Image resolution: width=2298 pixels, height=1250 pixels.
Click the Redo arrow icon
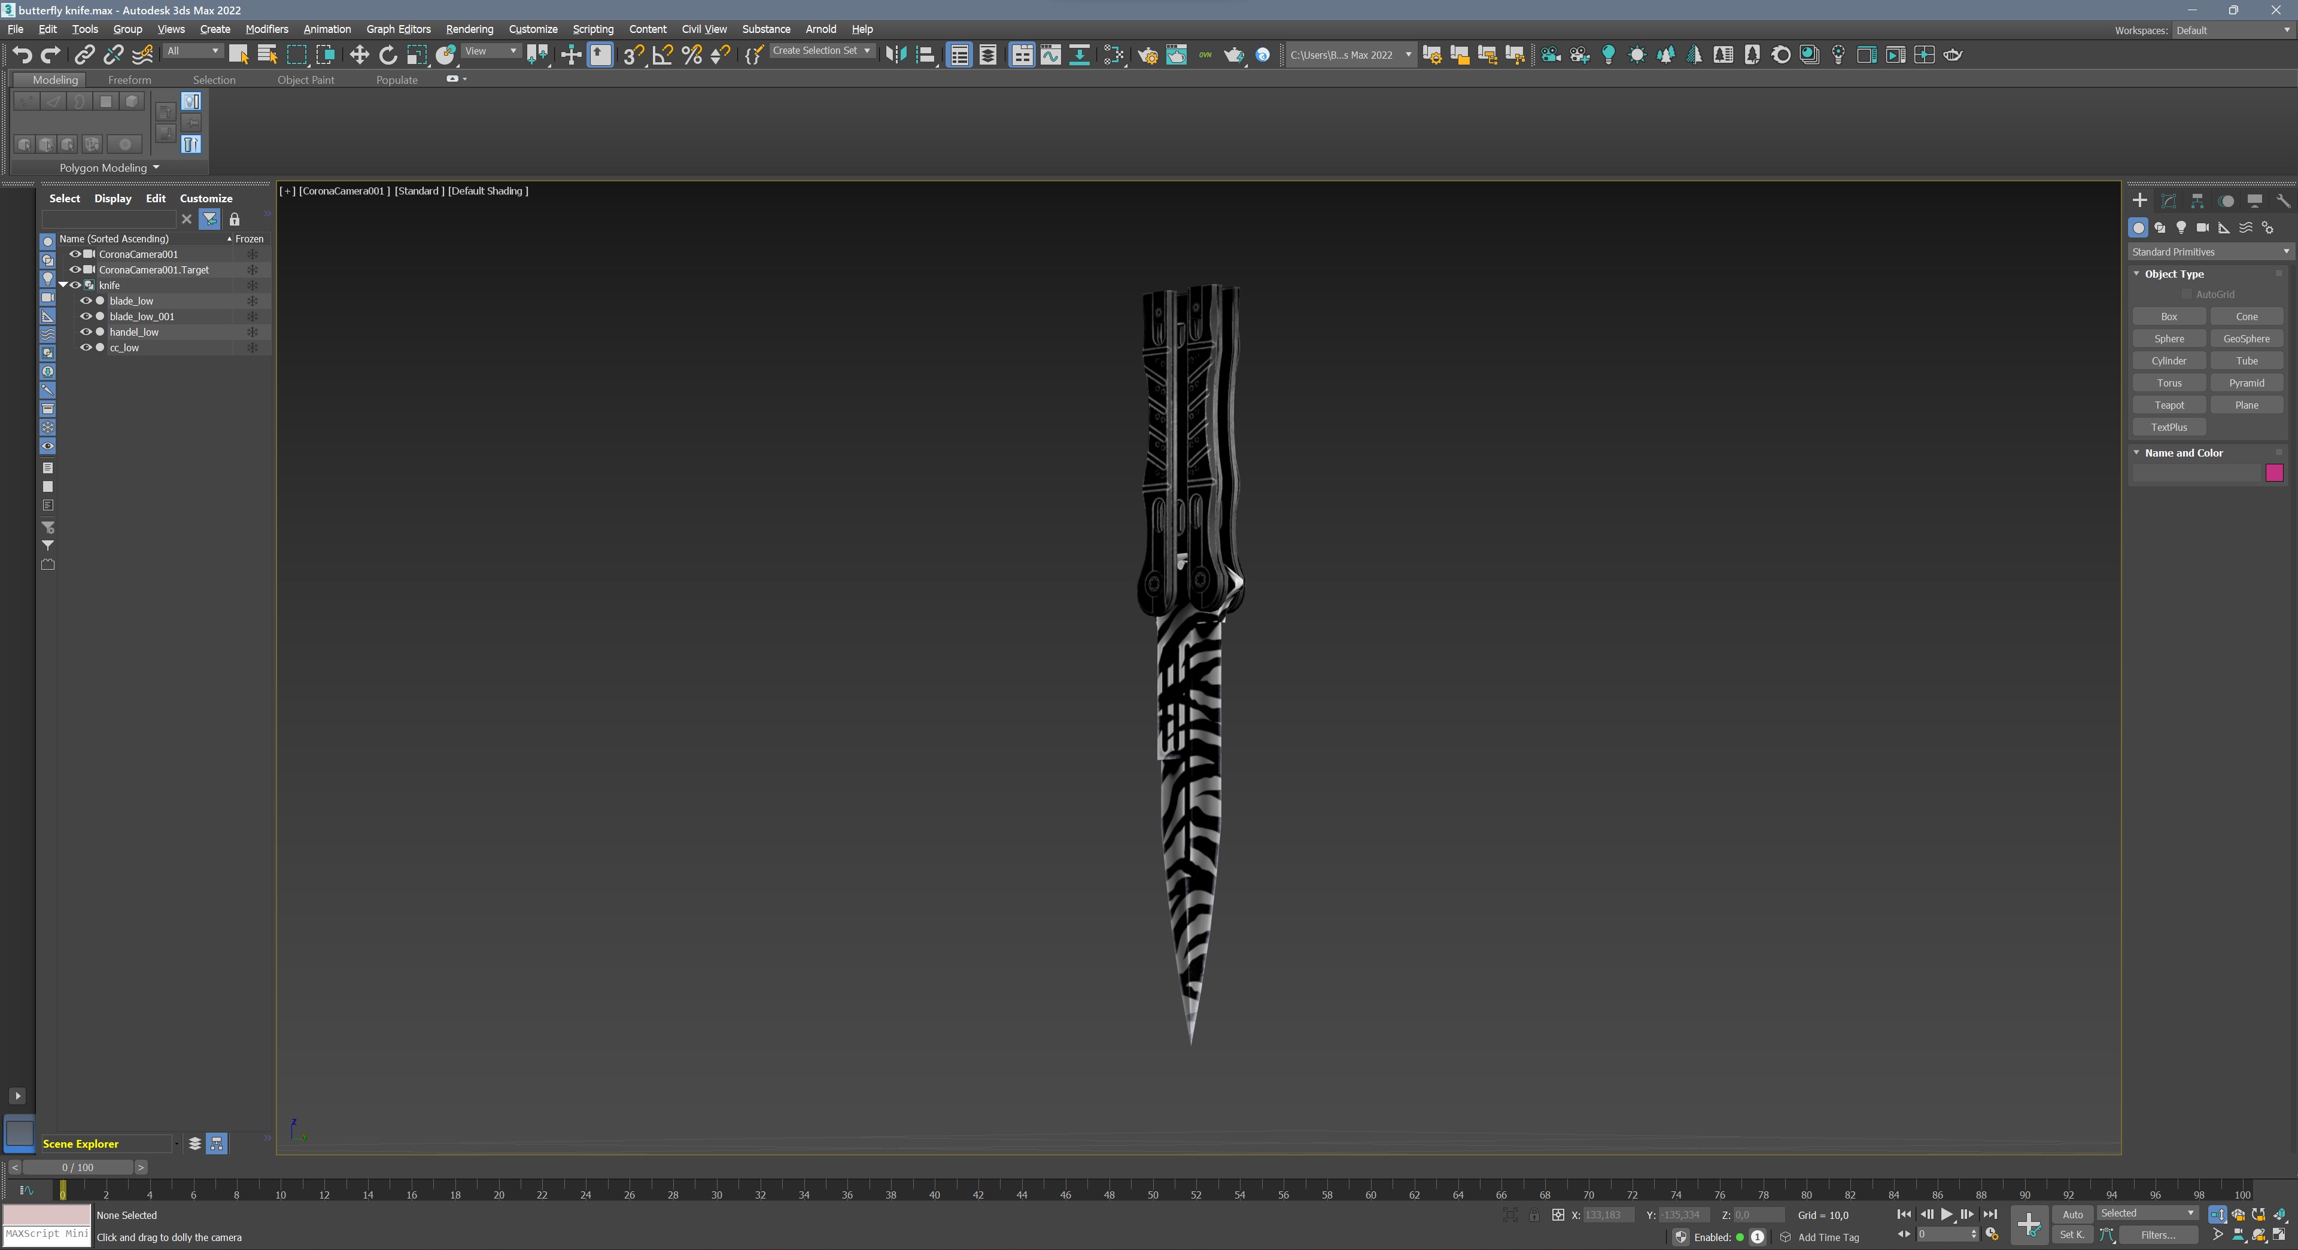(x=51, y=55)
